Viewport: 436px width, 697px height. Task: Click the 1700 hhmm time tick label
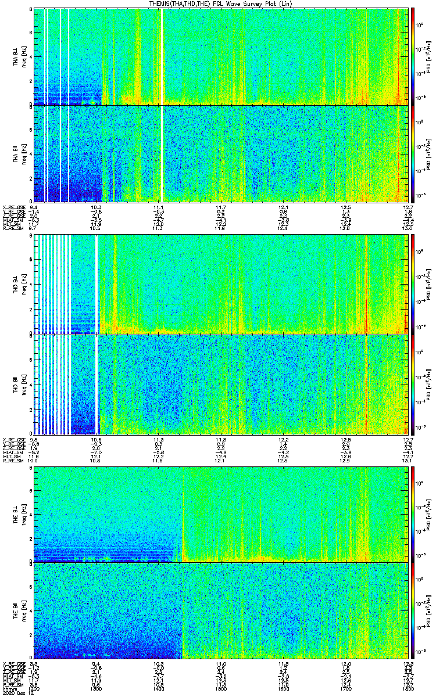point(345,688)
